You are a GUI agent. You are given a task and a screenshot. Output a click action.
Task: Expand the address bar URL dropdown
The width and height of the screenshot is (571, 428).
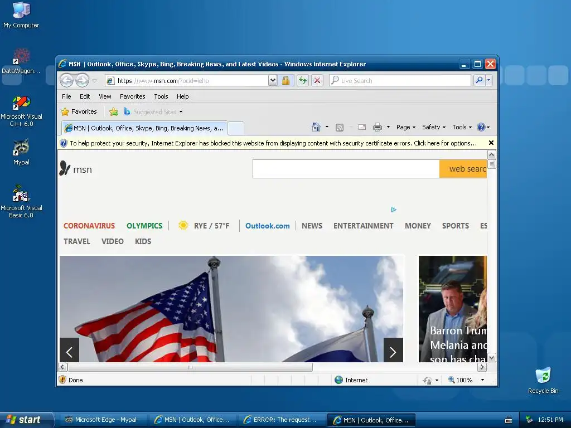click(273, 80)
